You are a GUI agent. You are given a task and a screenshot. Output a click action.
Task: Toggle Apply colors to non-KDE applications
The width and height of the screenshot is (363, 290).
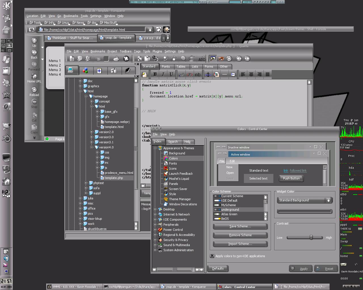(212, 256)
